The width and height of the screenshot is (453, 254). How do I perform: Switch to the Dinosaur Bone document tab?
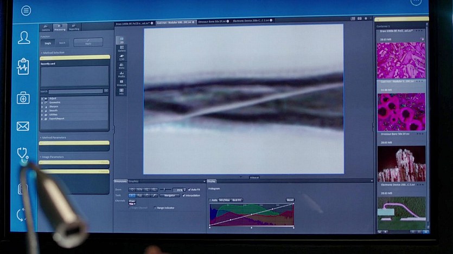click(x=213, y=22)
